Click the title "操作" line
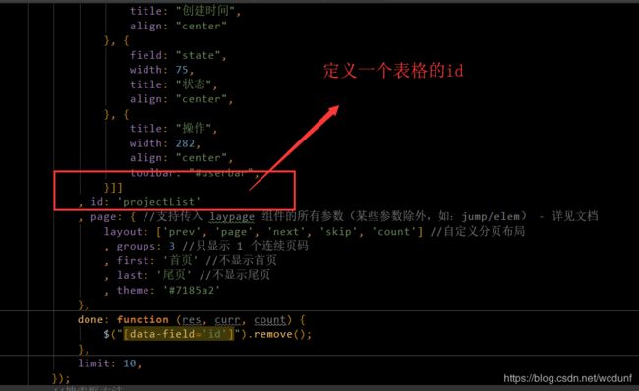639x391 pixels. click(174, 128)
